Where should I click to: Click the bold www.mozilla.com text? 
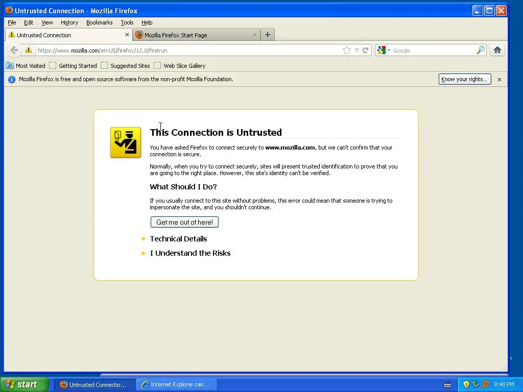click(x=290, y=148)
